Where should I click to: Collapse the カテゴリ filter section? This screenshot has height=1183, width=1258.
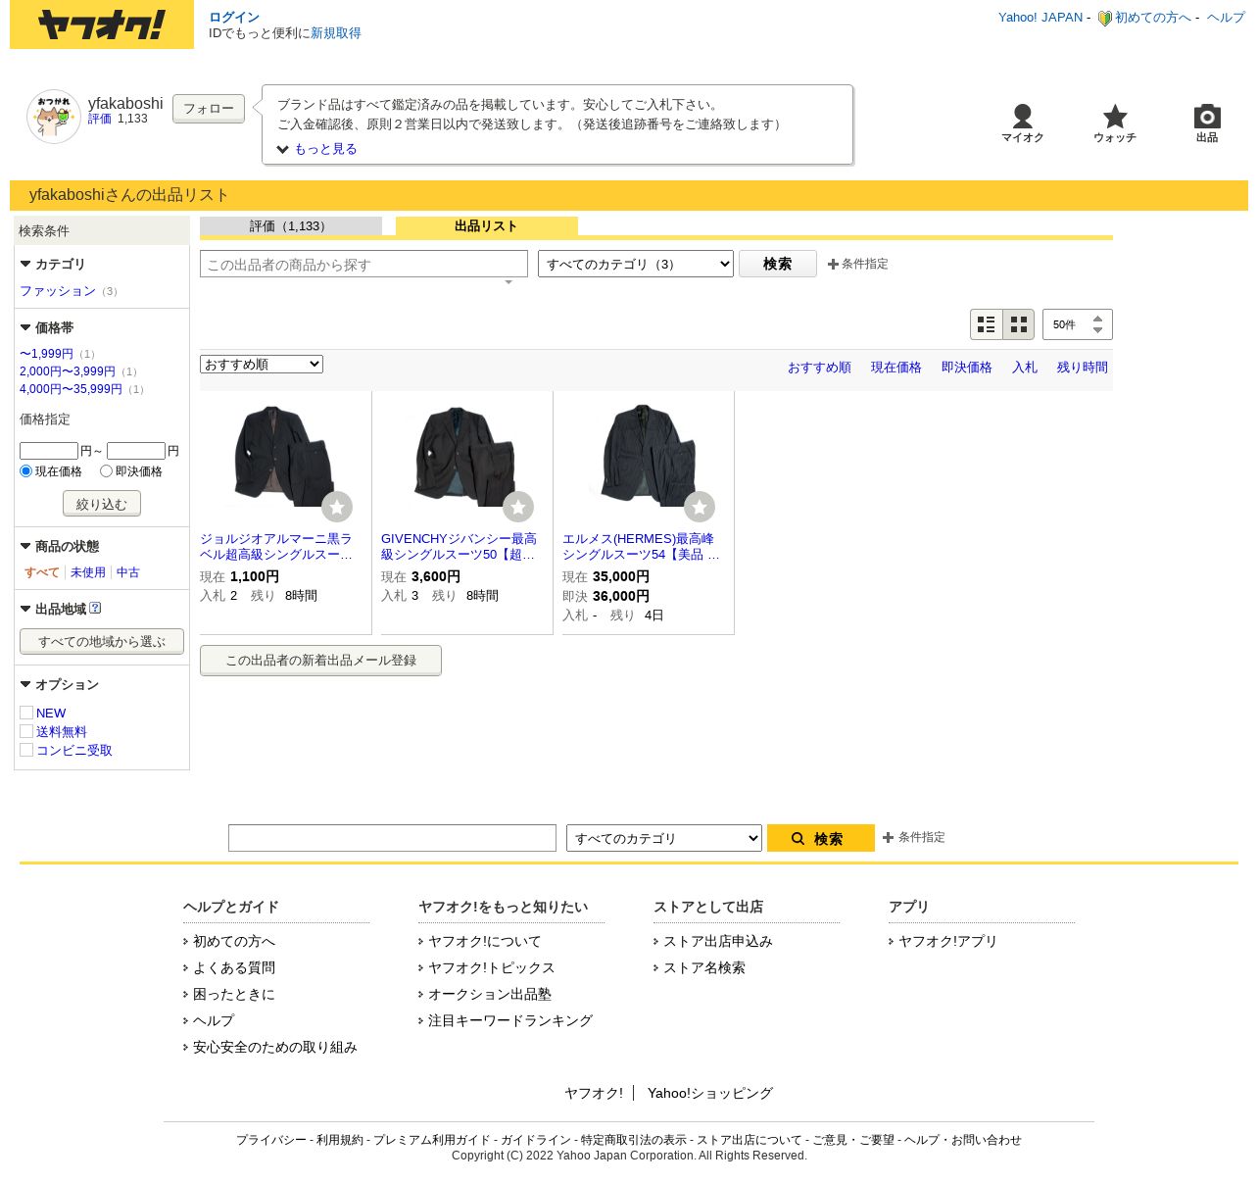tap(53, 265)
